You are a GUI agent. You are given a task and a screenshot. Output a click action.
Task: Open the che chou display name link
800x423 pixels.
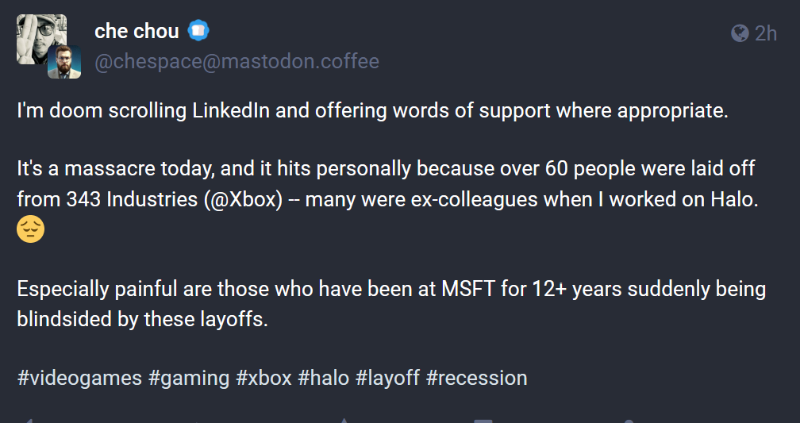coord(137,32)
